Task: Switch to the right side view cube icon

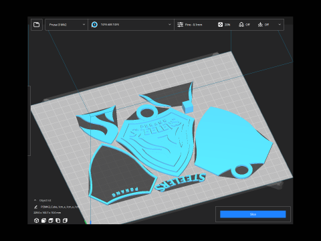Action: click(x=65, y=221)
